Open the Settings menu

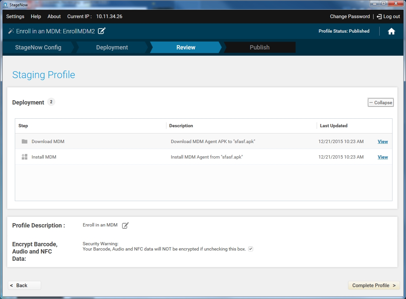tap(15, 16)
